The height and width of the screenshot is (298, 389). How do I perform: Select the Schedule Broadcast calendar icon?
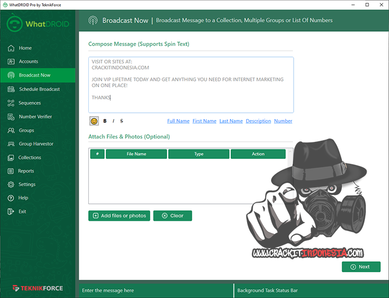[11, 89]
